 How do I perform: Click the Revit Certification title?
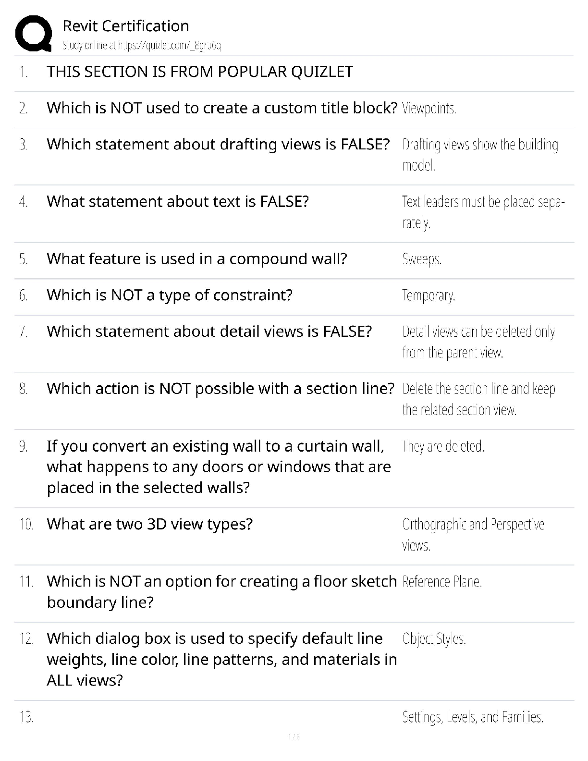coord(126,26)
